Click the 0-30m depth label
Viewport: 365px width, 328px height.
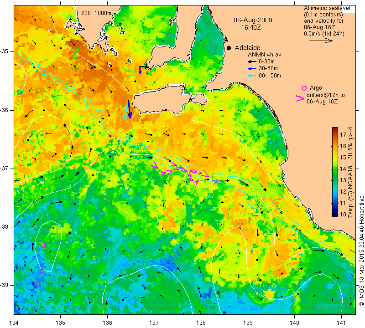(x=266, y=61)
